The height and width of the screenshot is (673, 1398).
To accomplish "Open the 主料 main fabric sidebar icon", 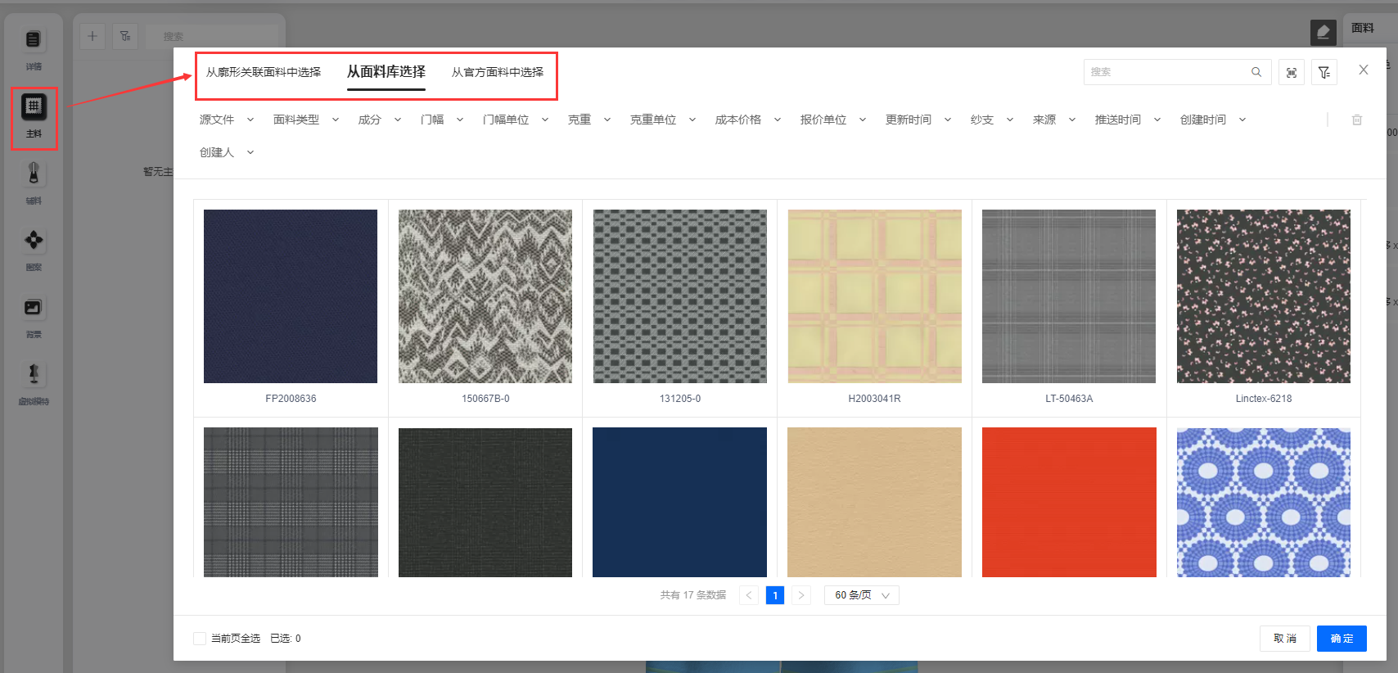I will coord(34,107).
